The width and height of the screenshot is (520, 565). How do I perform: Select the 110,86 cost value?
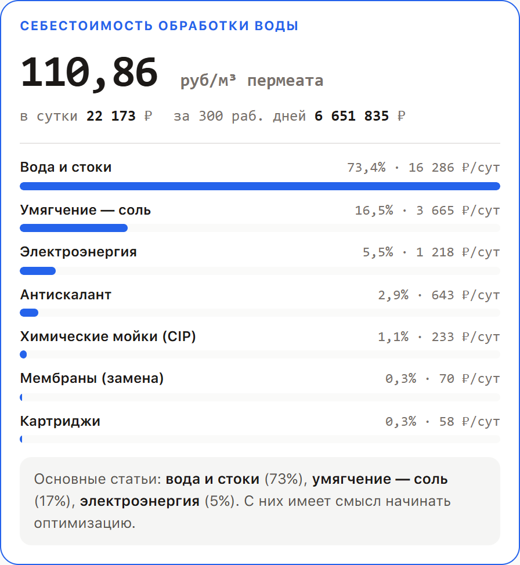coord(89,73)
